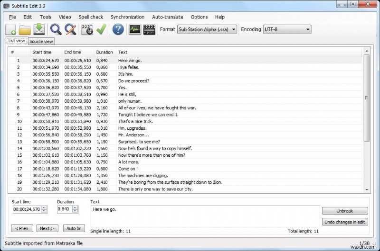Click the End time column header
380x251 pixels.
pyautogui.click(x=78, y=52)
